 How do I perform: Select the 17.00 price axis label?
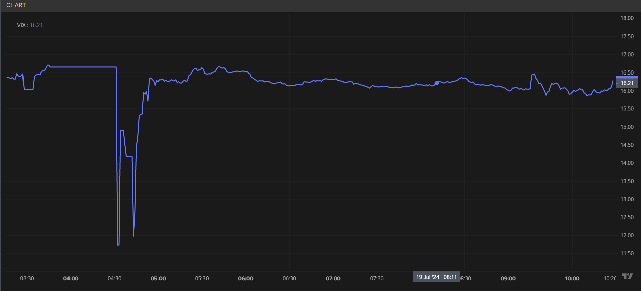tap(627, 54)
